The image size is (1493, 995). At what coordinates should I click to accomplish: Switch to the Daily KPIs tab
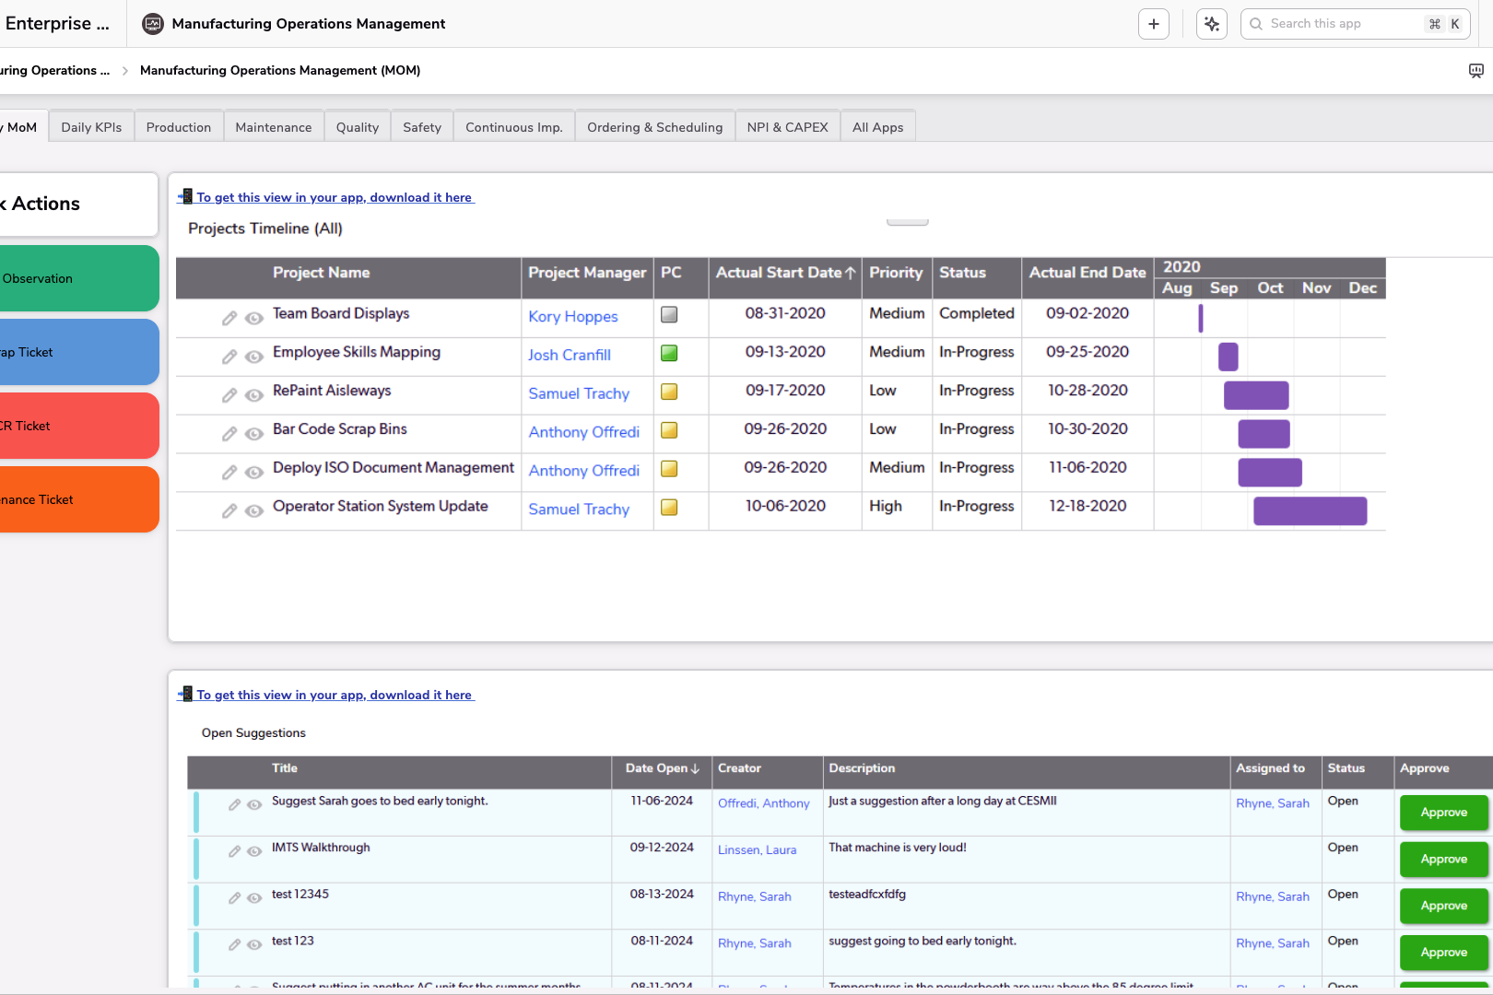[x=91, y=127]
